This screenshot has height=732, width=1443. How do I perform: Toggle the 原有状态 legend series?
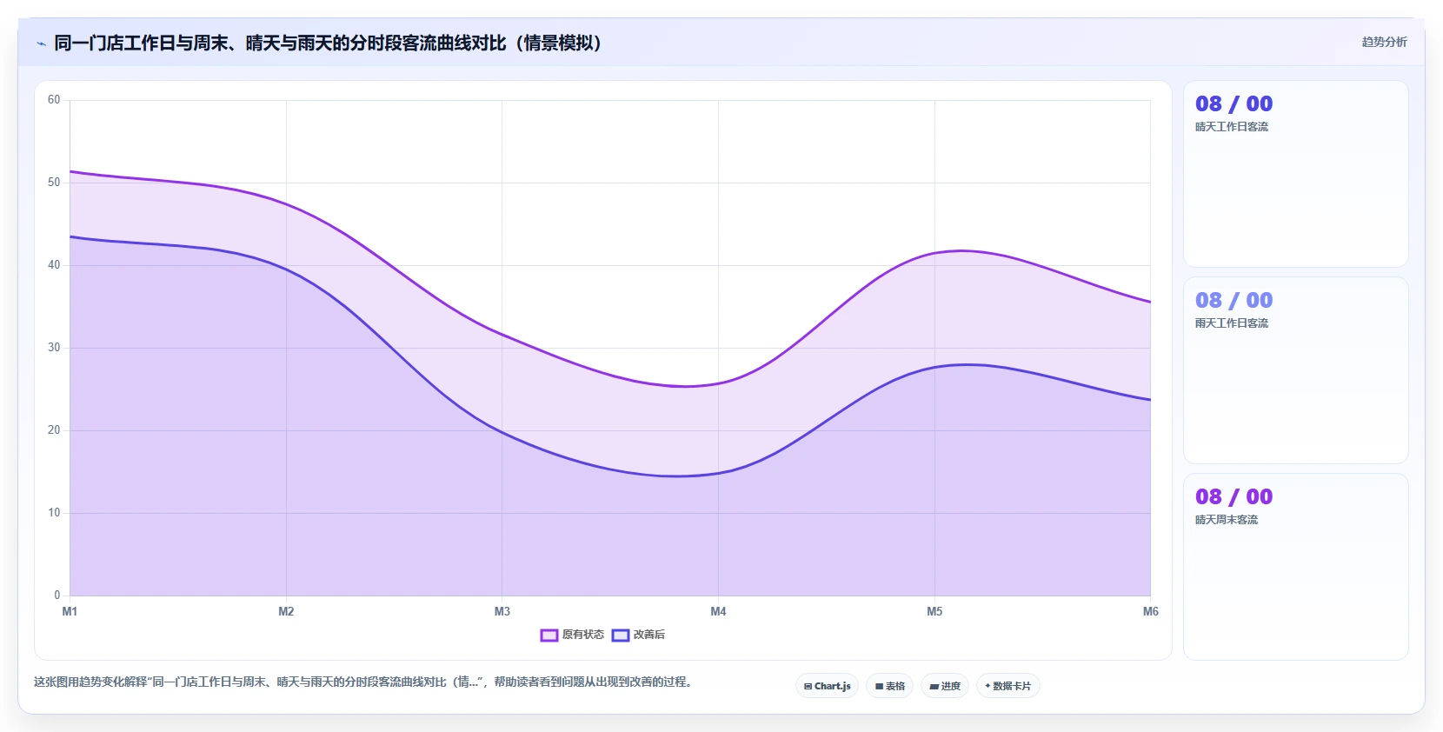572,635
